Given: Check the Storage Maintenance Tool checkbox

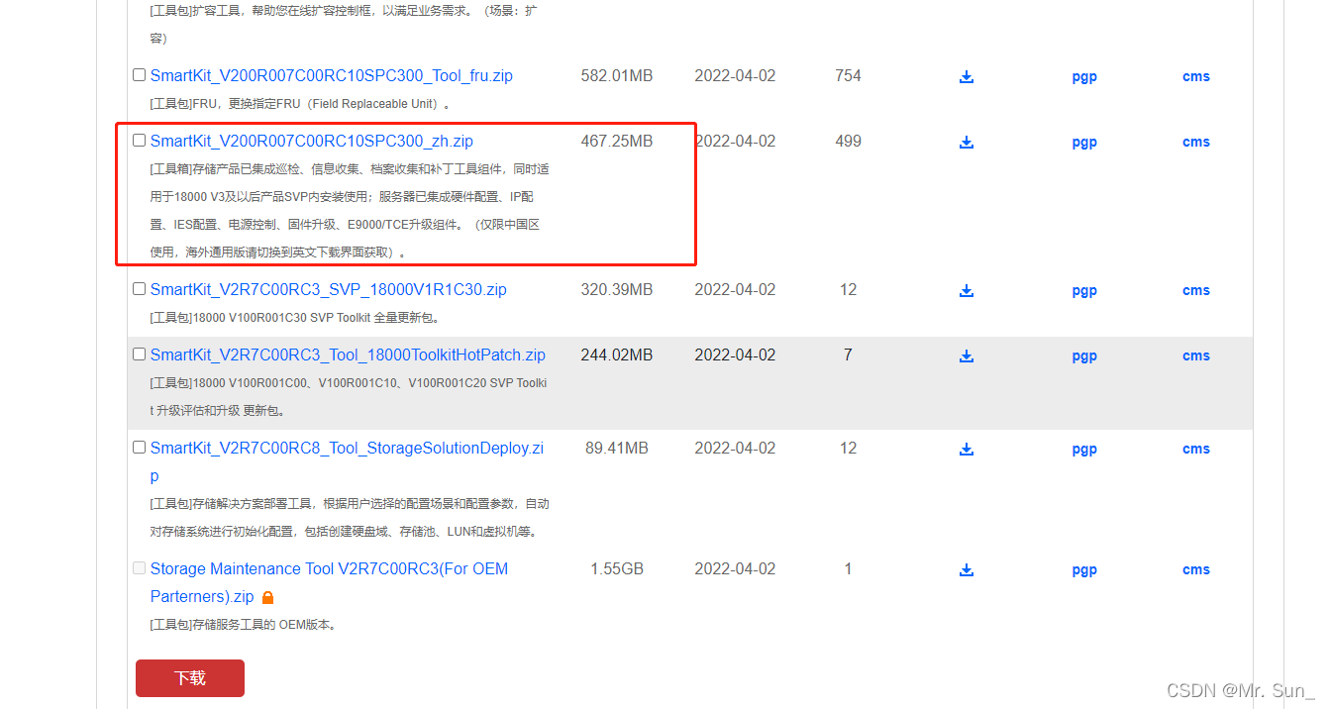Looking at the screenshot, I should [140, 568].
